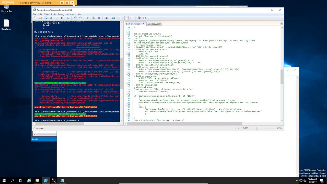This screenshot has height=184, width=327.
Task: Click the script pane vertical scrollbar
Action: (282, 77)
